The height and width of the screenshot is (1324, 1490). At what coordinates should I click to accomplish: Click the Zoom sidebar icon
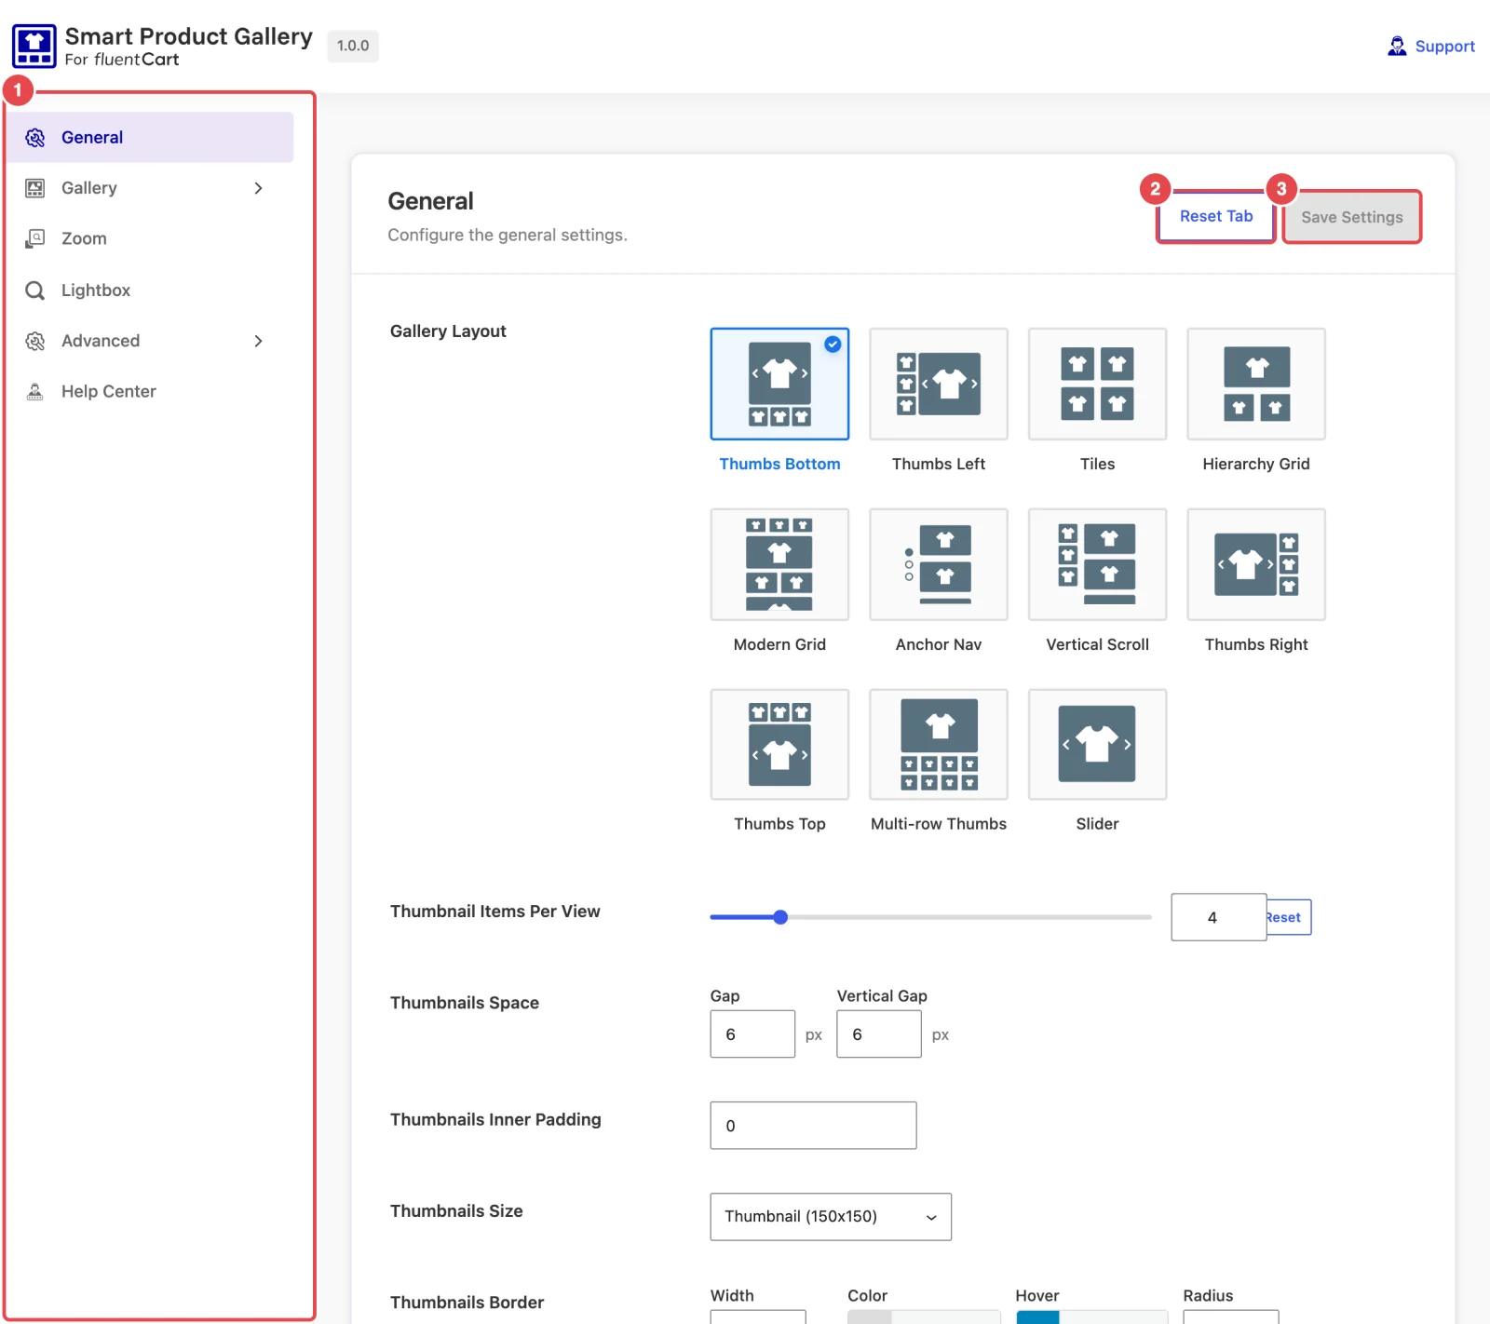35,238
